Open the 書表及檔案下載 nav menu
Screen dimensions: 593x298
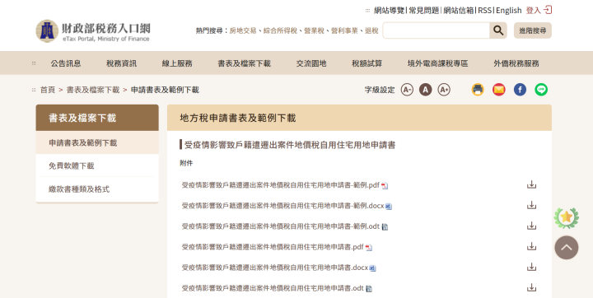coord(245,63)
